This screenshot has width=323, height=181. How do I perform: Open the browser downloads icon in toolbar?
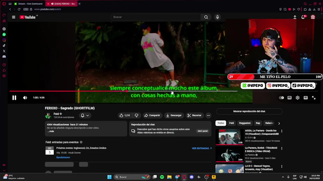point(314,9)
